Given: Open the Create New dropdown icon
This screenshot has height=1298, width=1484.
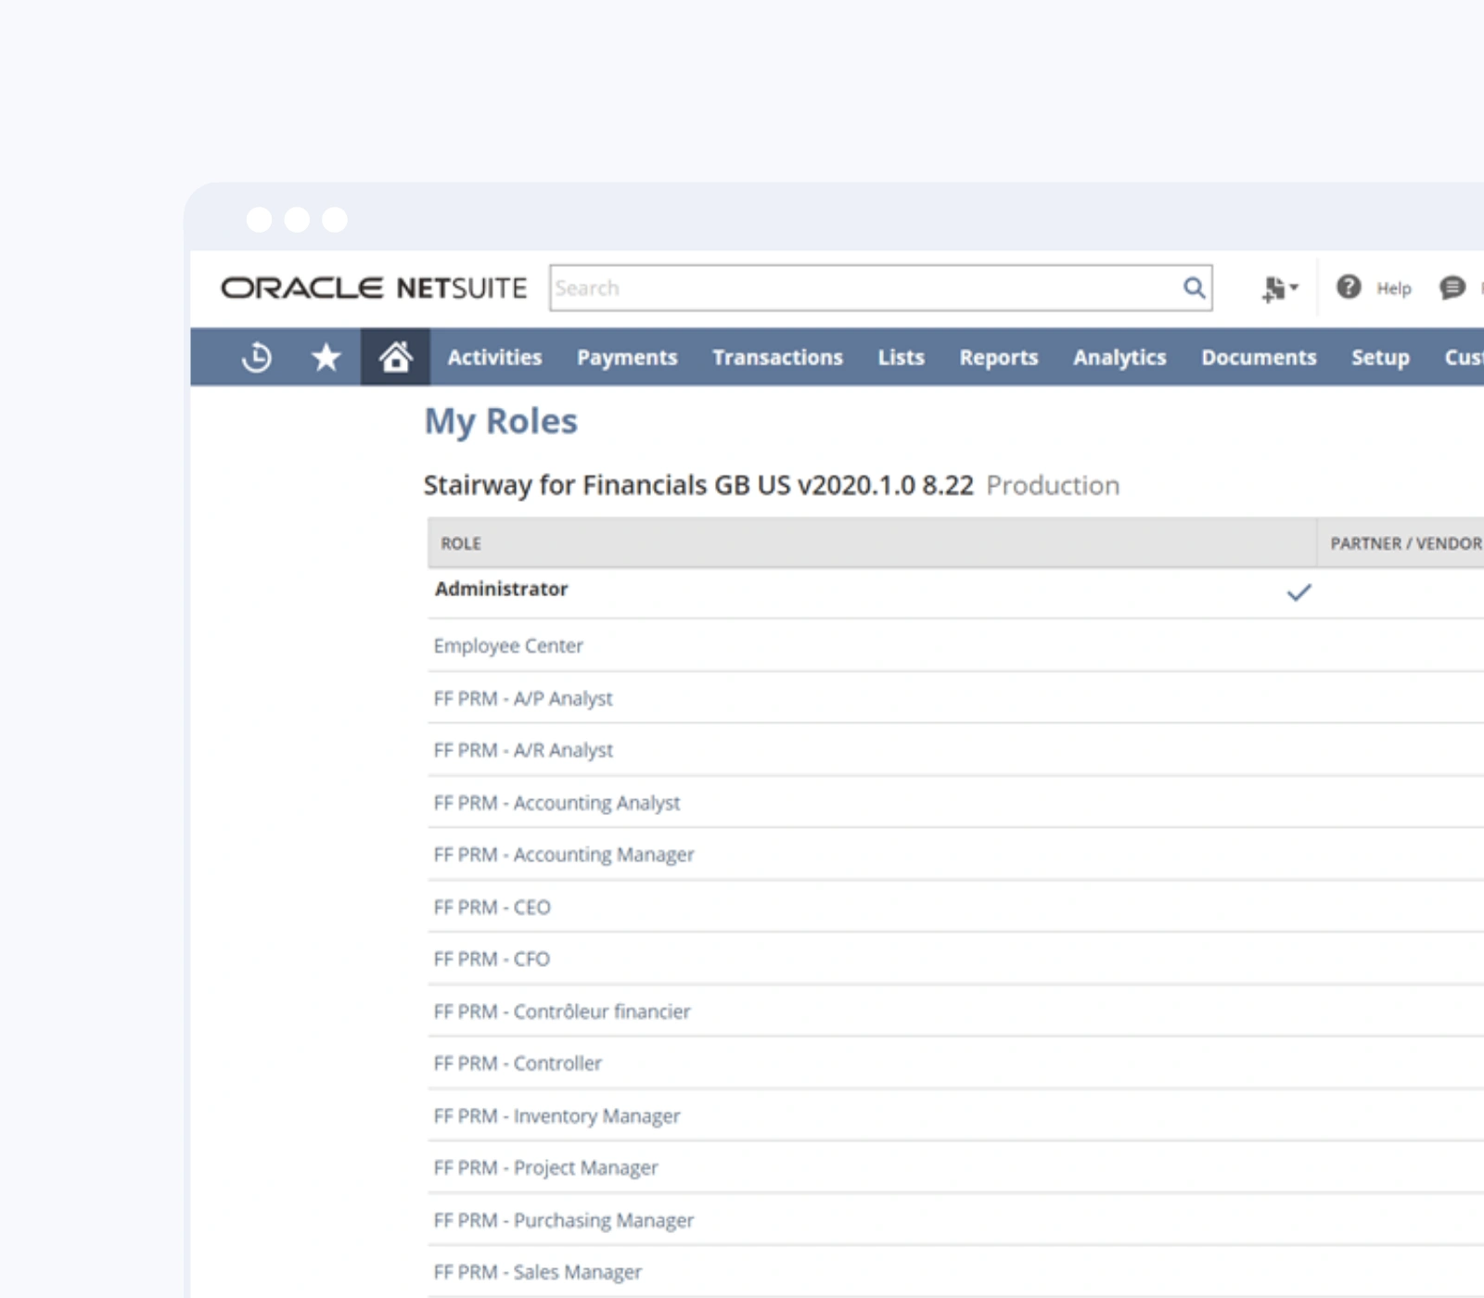Looking at the screenshot, I should 1280,288.
